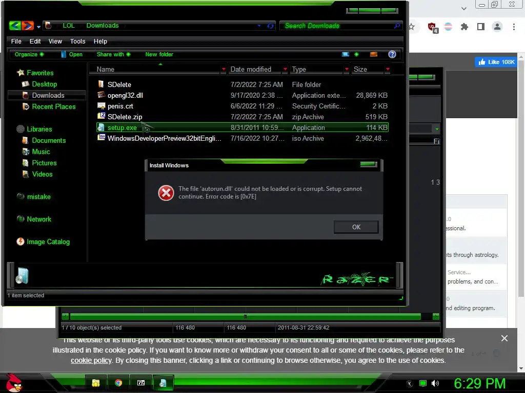Open Date modified column filter dropdown
This screenshot has height=393, width=525.
[285, 69]
